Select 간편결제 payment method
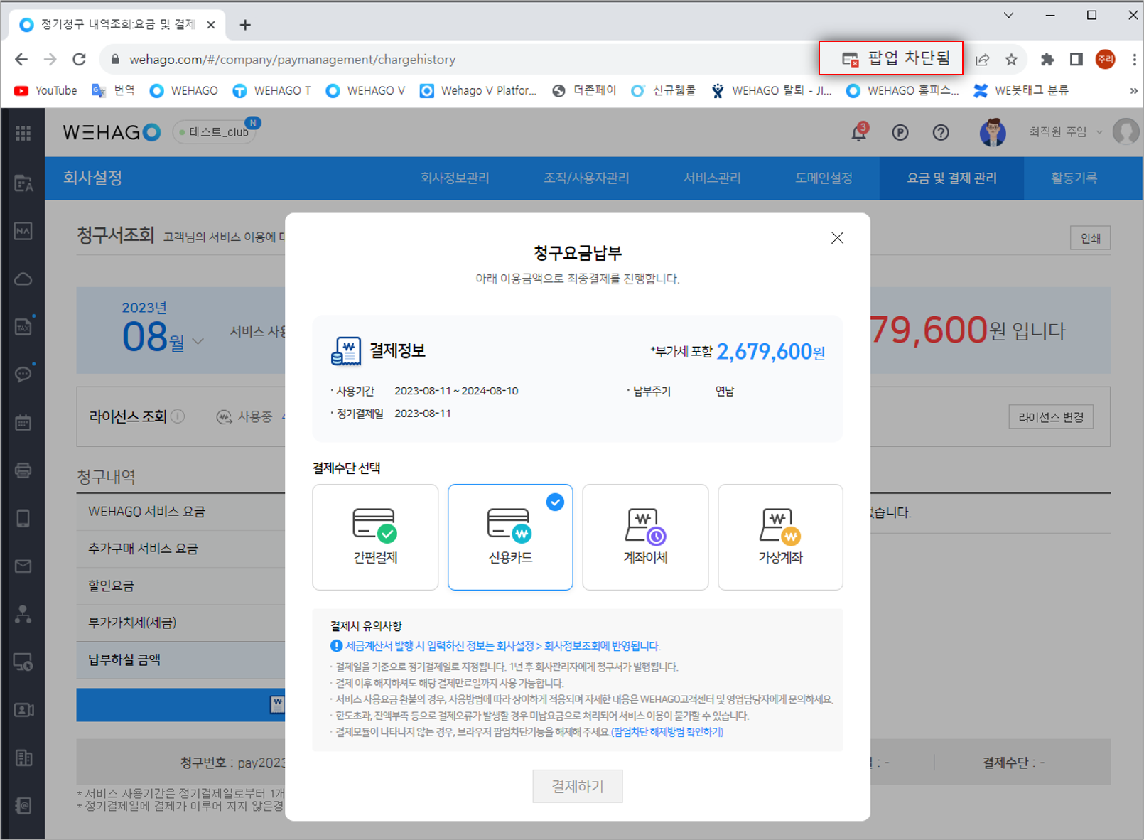 [375, 537]
